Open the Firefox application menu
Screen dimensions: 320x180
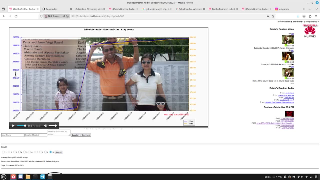(x=316, y=16)
